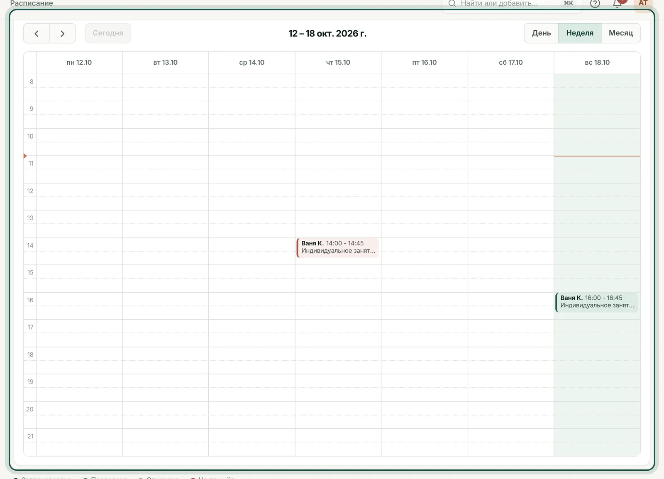Open the notifications bell

(x=617, y=3)
